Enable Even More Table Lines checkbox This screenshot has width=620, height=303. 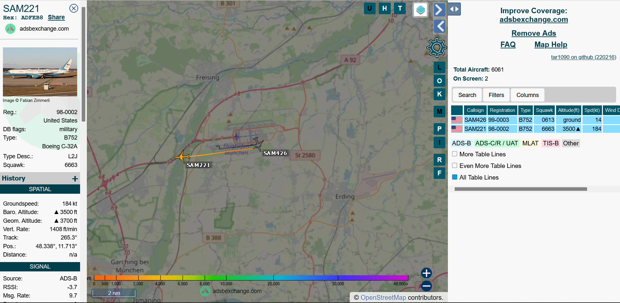pyautogui.click(x=455, y=166)
